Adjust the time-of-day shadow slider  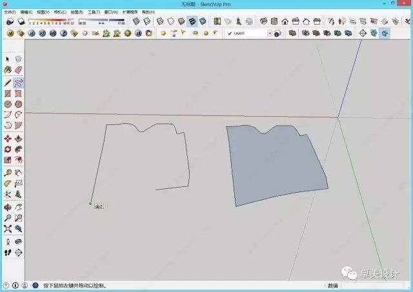[101, 21]
